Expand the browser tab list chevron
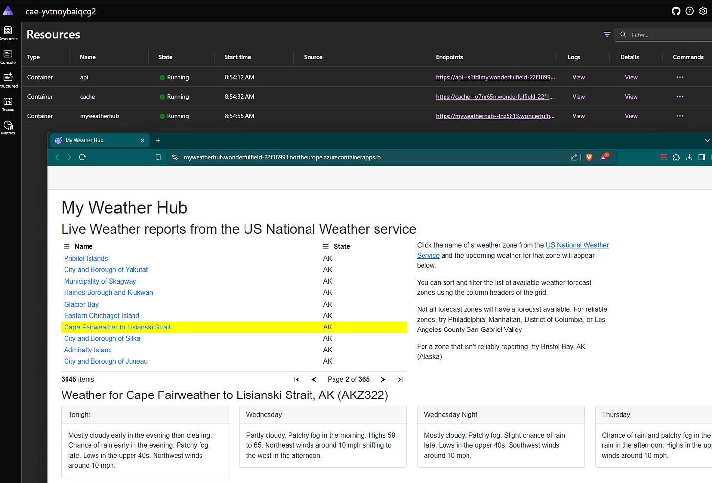Screen dimensions: 712x483 [706, 140]
